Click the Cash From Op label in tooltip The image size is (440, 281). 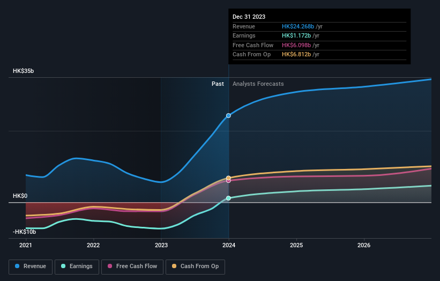click(252, 55)
